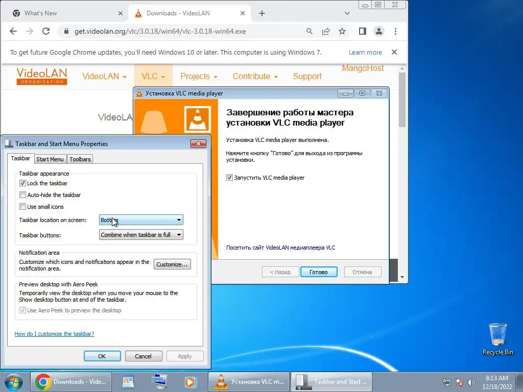Image resolution: width=523 pixels, height=392 pixels.
Task: Open the Chrome side panel icon
Action: [363, 31]
